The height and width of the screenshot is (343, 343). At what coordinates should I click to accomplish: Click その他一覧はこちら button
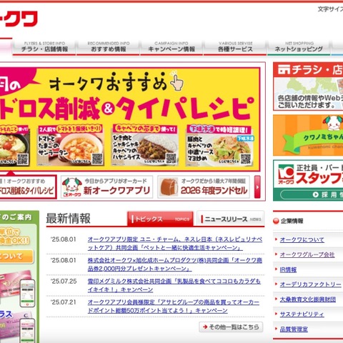tap(231, 327)
